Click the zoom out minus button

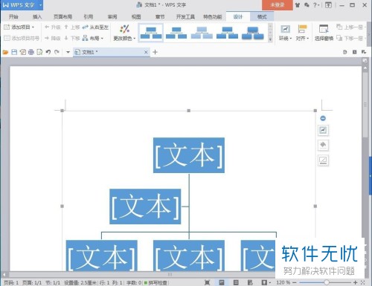coord(295,282)
